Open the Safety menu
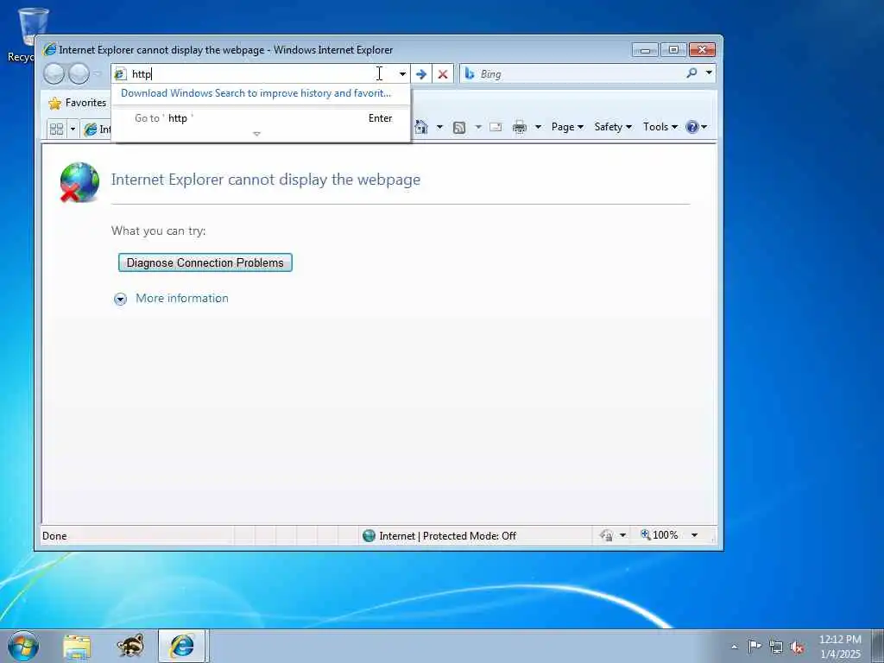Image resolution: width=884 pixels, height=663 pixels. [613, 127]
